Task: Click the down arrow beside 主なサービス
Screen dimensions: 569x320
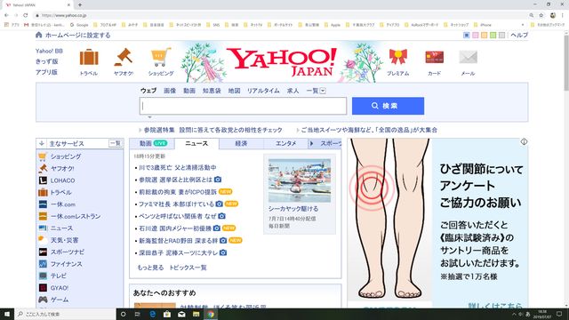Action: click(42, 144)
